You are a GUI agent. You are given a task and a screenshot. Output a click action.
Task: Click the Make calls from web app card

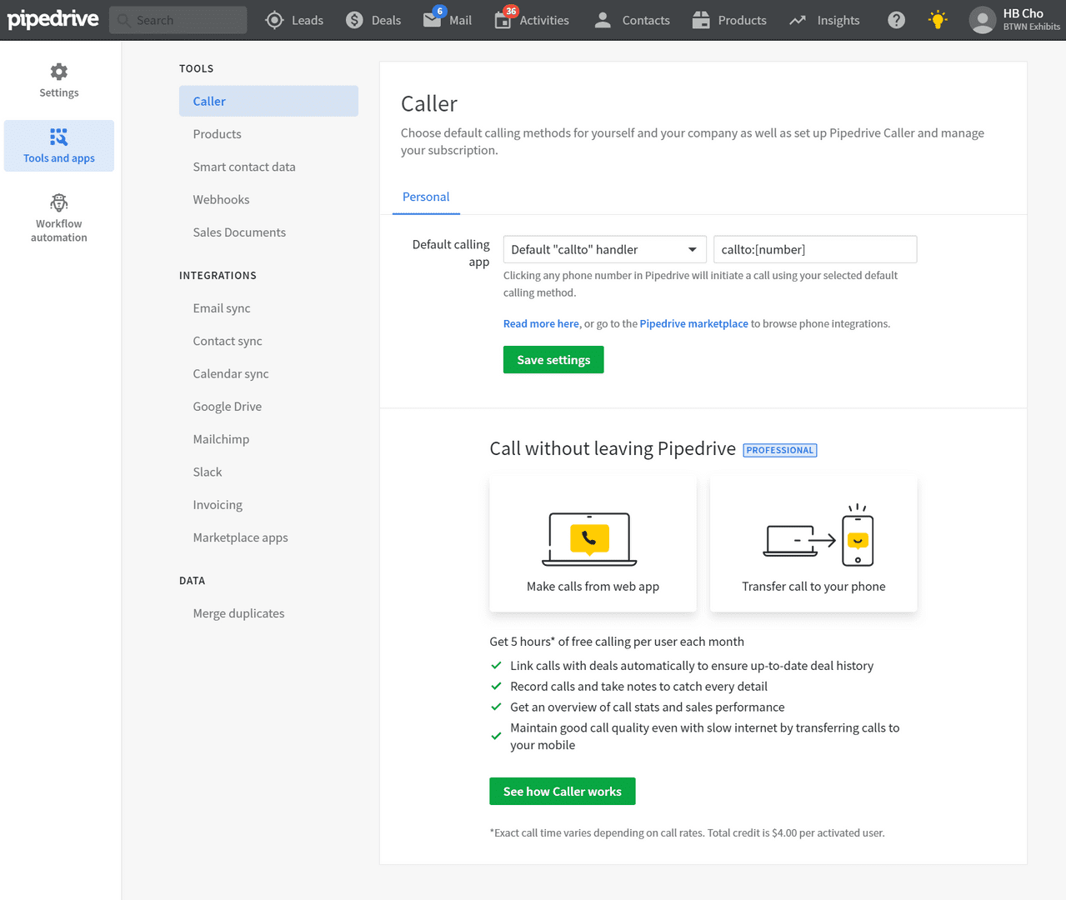pos(593,543)
